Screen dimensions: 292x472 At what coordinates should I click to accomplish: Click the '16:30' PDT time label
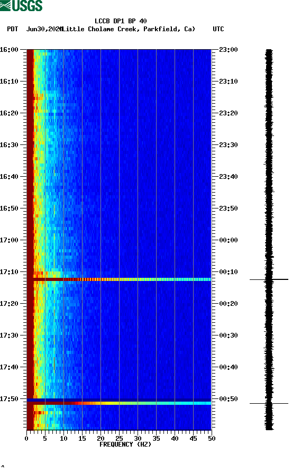[9, 145]
